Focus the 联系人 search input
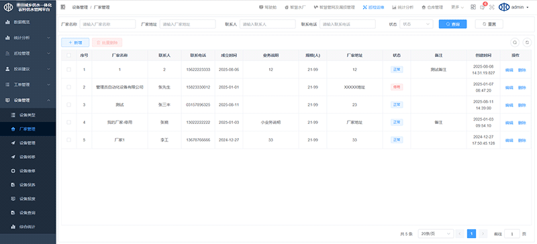 click(x=267, y=24)
